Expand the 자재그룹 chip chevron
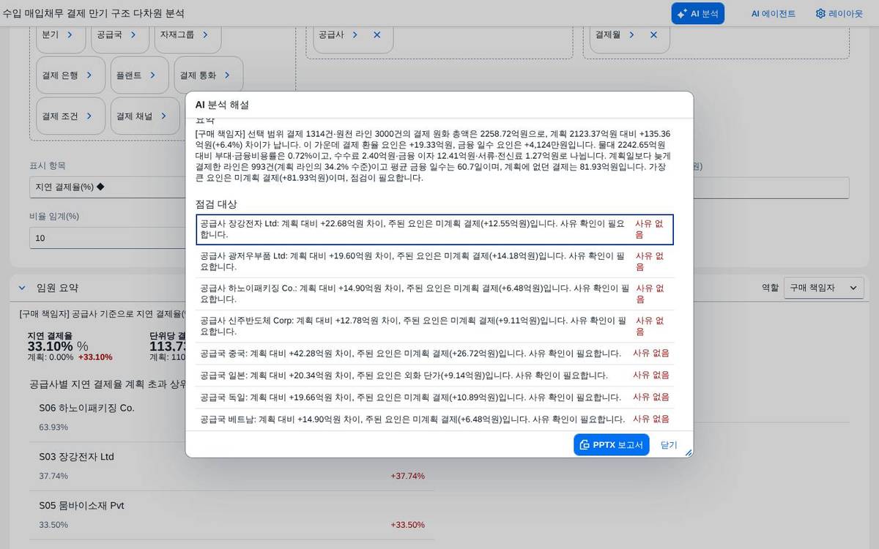 coord(205,34)
